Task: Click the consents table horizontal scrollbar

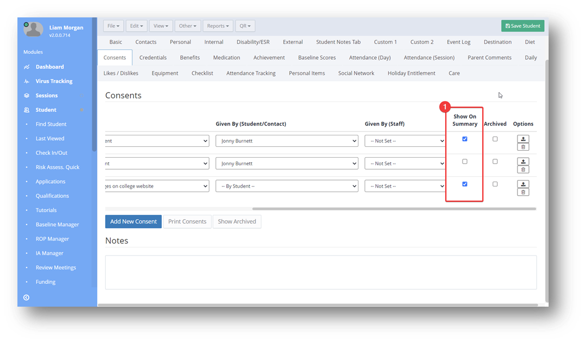Action: click(394, 209)
